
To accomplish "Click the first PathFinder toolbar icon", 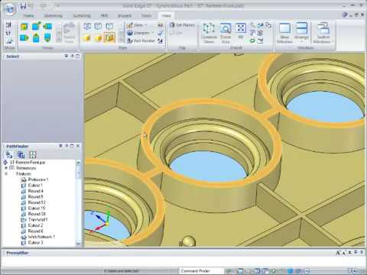I will click(9, 154).
